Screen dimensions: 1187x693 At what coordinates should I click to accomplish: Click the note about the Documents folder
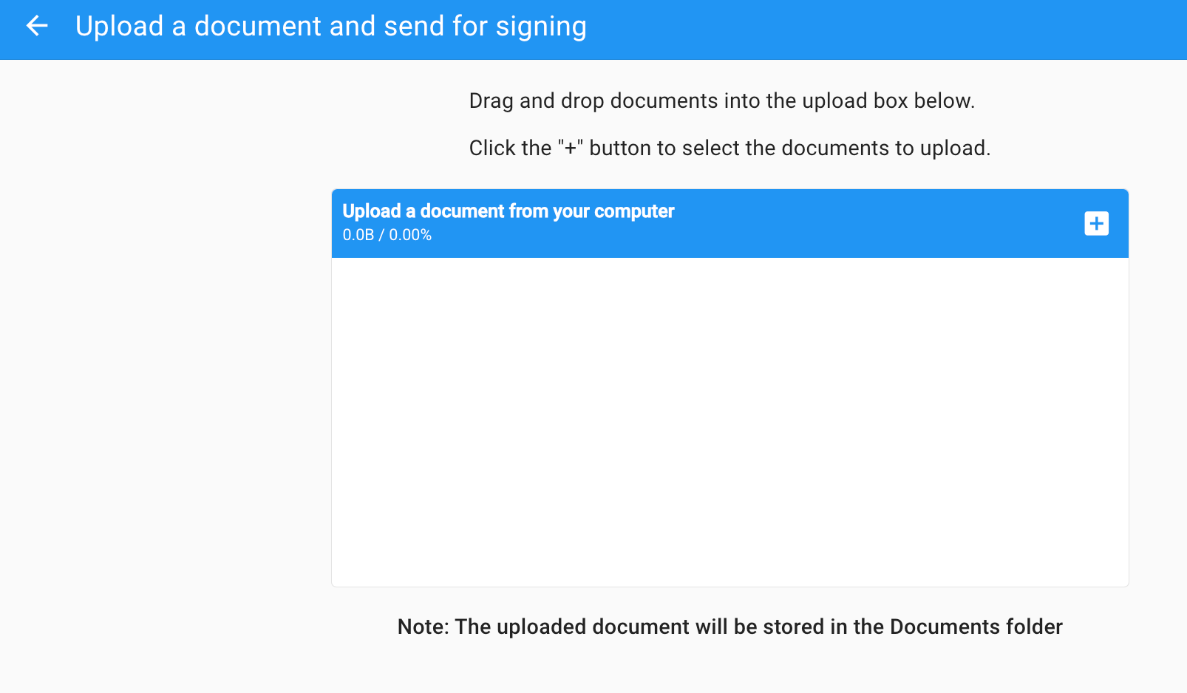point(729,627)
